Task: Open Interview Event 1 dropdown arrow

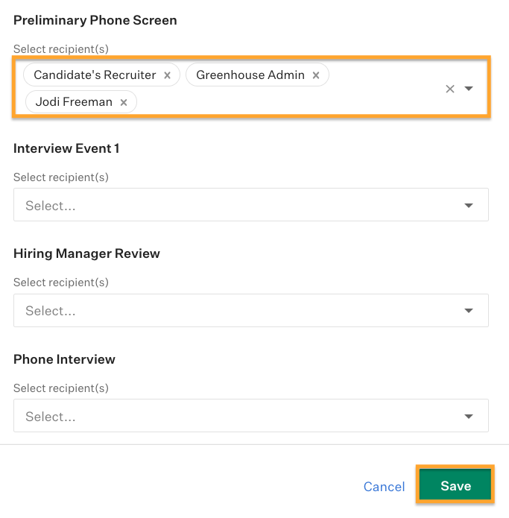Action: 469,206
